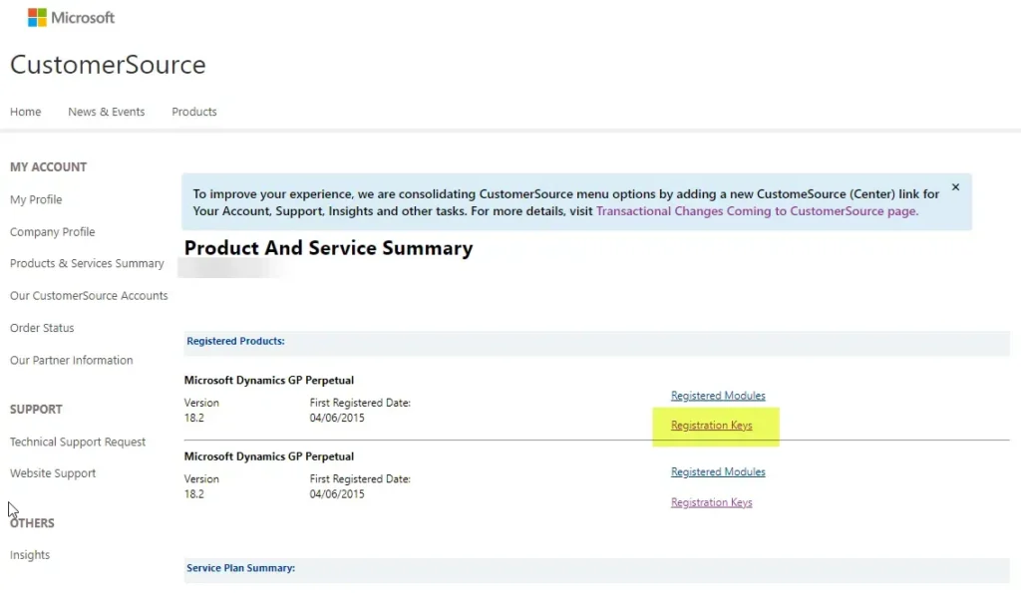
Task: Open the Company Profile page
Action: click(52, 231)
